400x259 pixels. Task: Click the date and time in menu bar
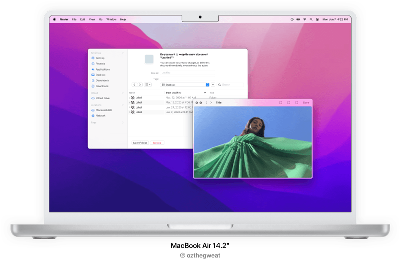pos(335,19)
